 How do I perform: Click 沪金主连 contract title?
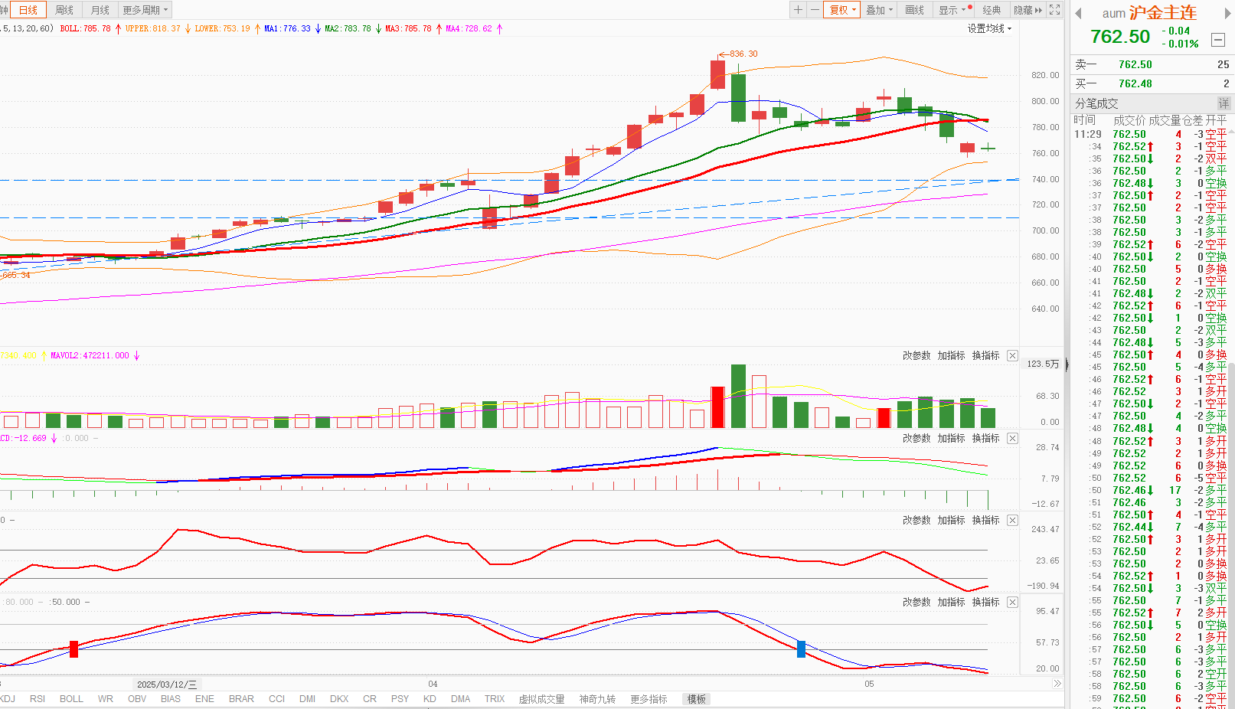(1162, 13)
